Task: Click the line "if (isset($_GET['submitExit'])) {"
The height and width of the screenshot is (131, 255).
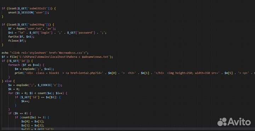Action: pyautogui.click(x=29, y=8)
